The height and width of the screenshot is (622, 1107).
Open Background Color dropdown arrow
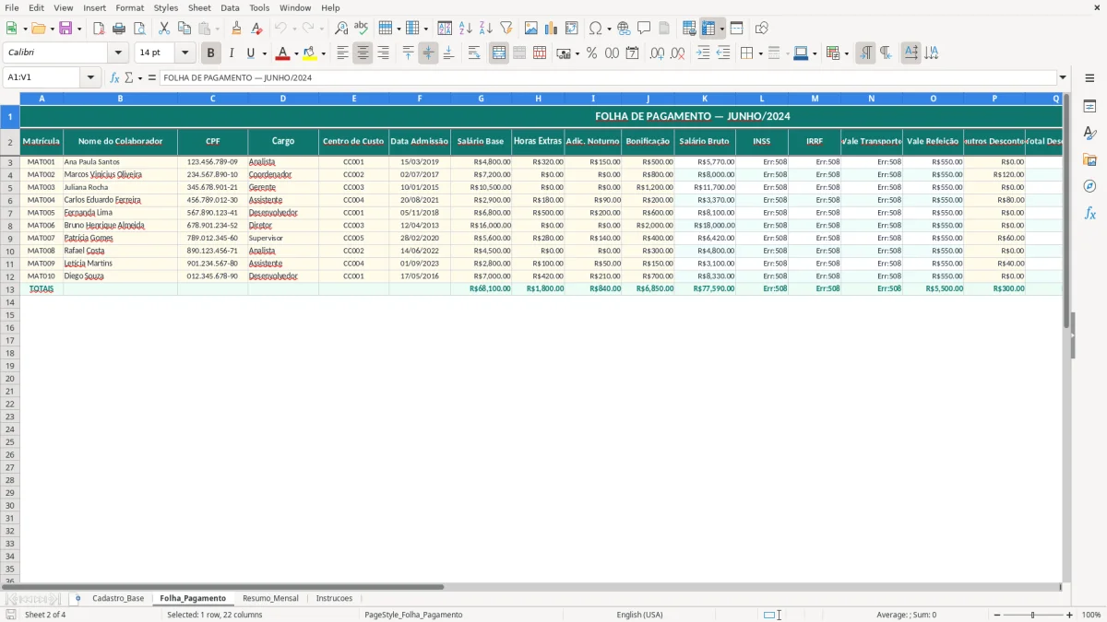click(323, 53)
